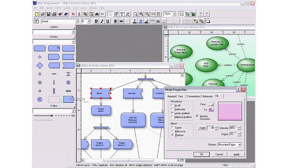Open the Nodes menu
This screenshot has width=290, height=168.
click(49, 8)
